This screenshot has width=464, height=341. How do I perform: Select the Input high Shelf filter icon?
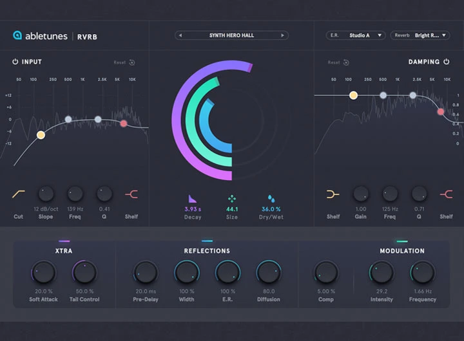[x=131, y=194]
